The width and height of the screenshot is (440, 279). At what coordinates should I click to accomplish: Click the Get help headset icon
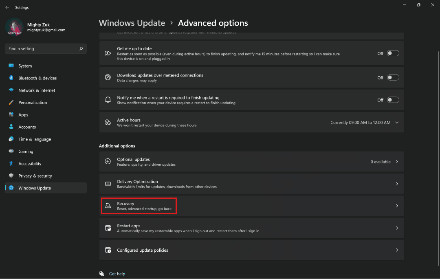(101, 273)
